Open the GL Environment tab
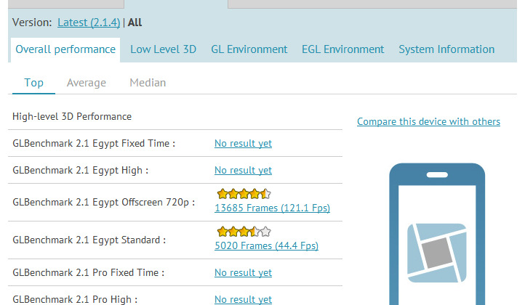Screen dimensions: 525x305 click(249, 49)
